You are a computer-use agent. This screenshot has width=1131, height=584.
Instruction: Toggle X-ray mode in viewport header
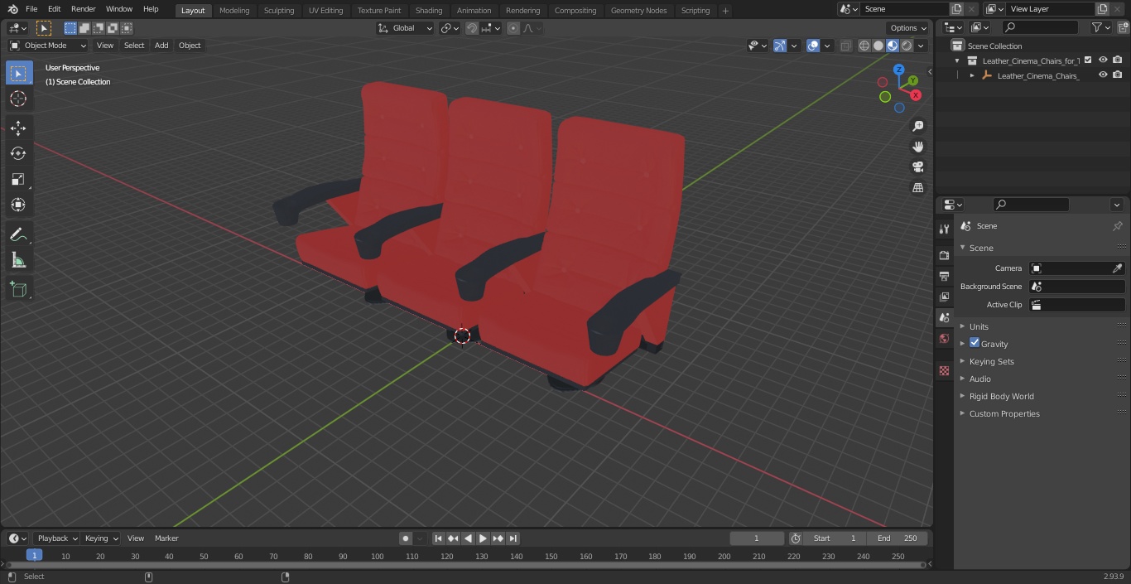tap(845, 46)
